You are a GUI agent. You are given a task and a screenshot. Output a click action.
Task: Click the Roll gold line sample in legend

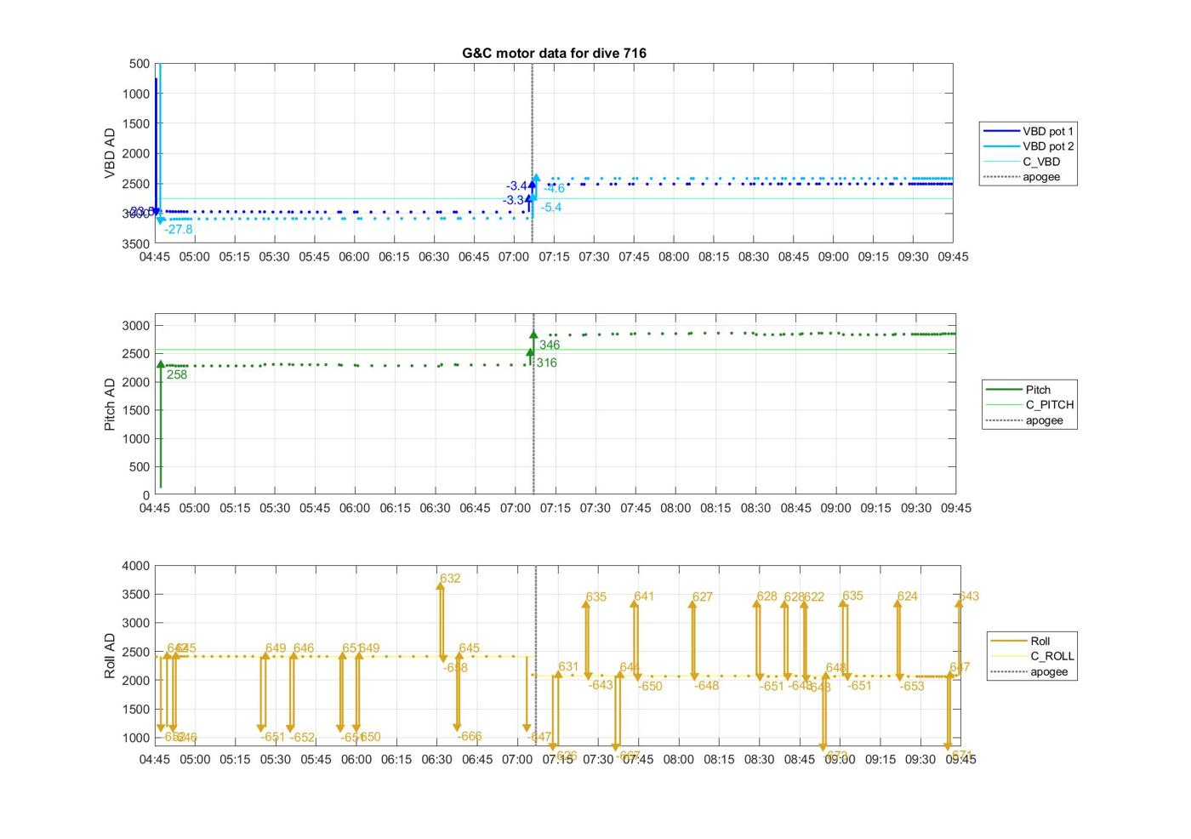coord(1009,641)
